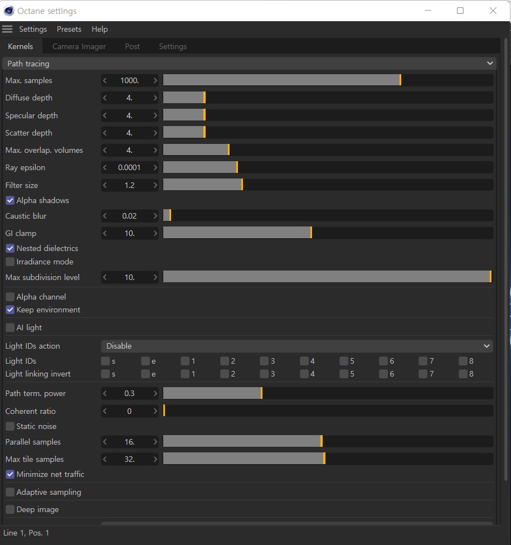Increase Max. samples with right arrow
The height and width of the screenshot is (545, 511).
[155, 80]
